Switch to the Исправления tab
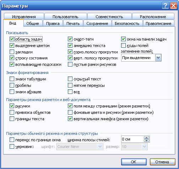 tap(24, 17)
